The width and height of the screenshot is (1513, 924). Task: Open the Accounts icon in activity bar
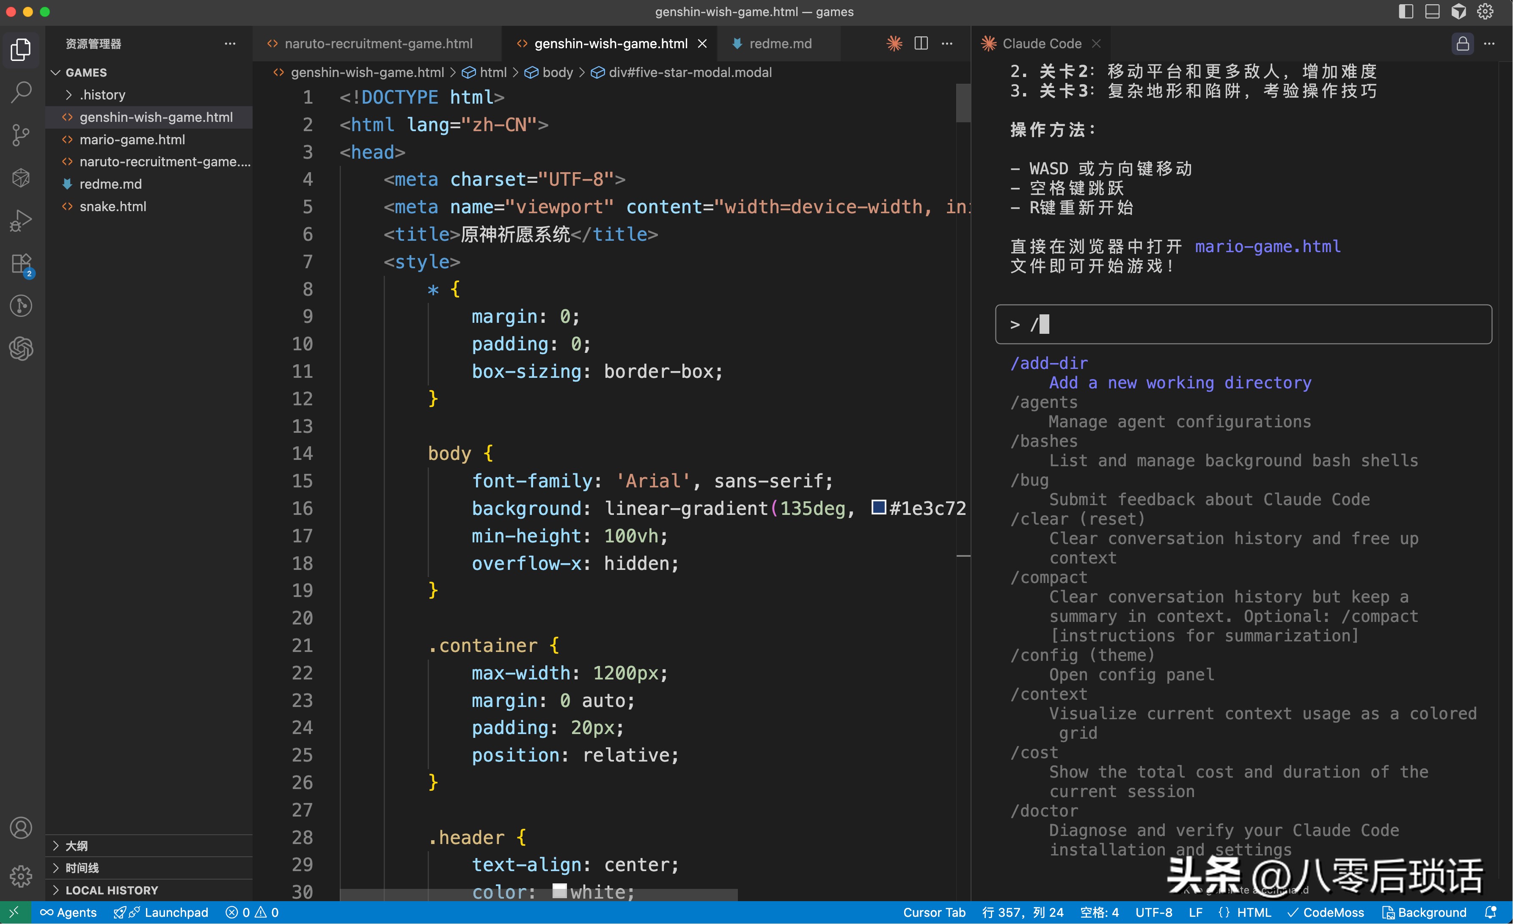22,828
